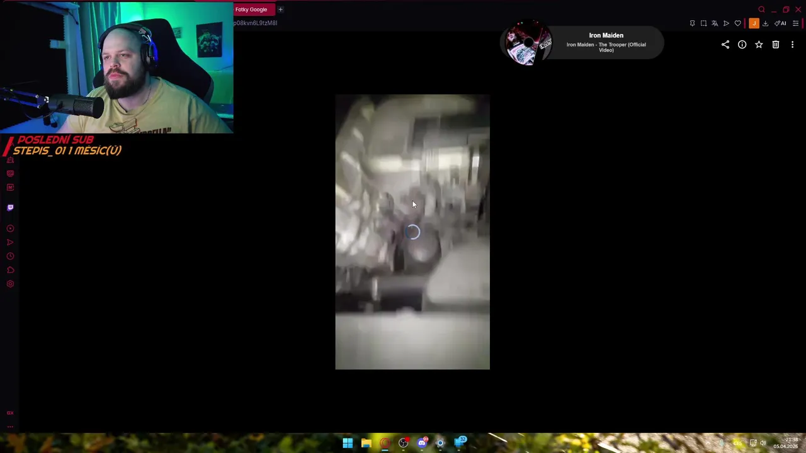This screenshot has height=453, width=806.
Task: Open the GX Control sidebar icon
Action: pyautogui.click(x=10, y=413)
